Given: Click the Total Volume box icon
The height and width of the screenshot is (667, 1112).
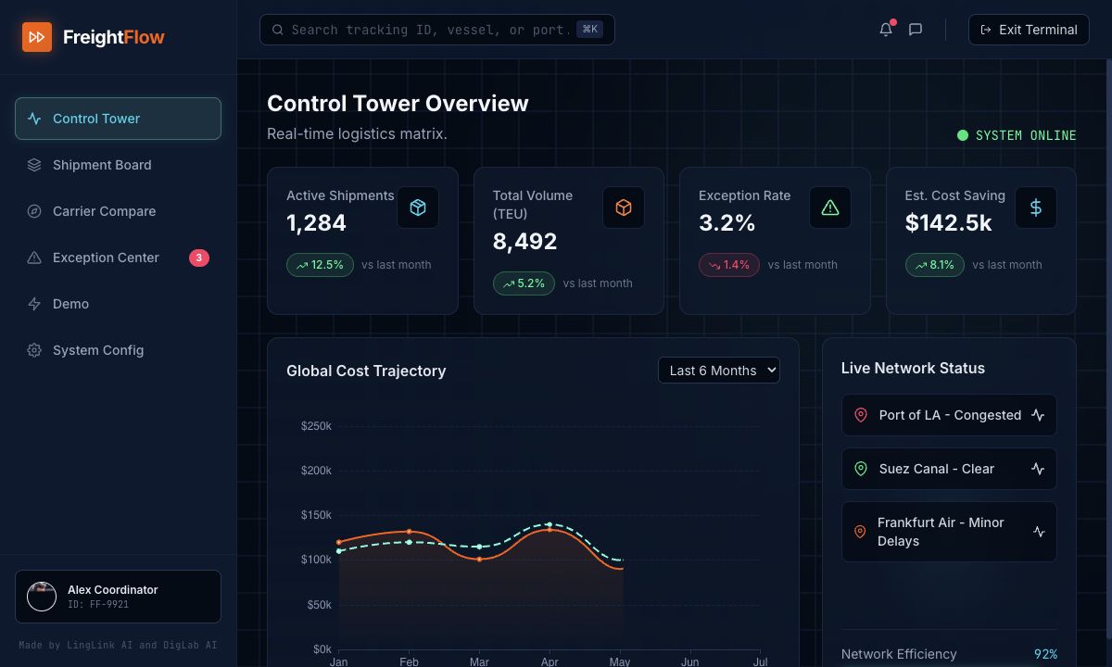Looking at the screenshot, I should point(624,208).
